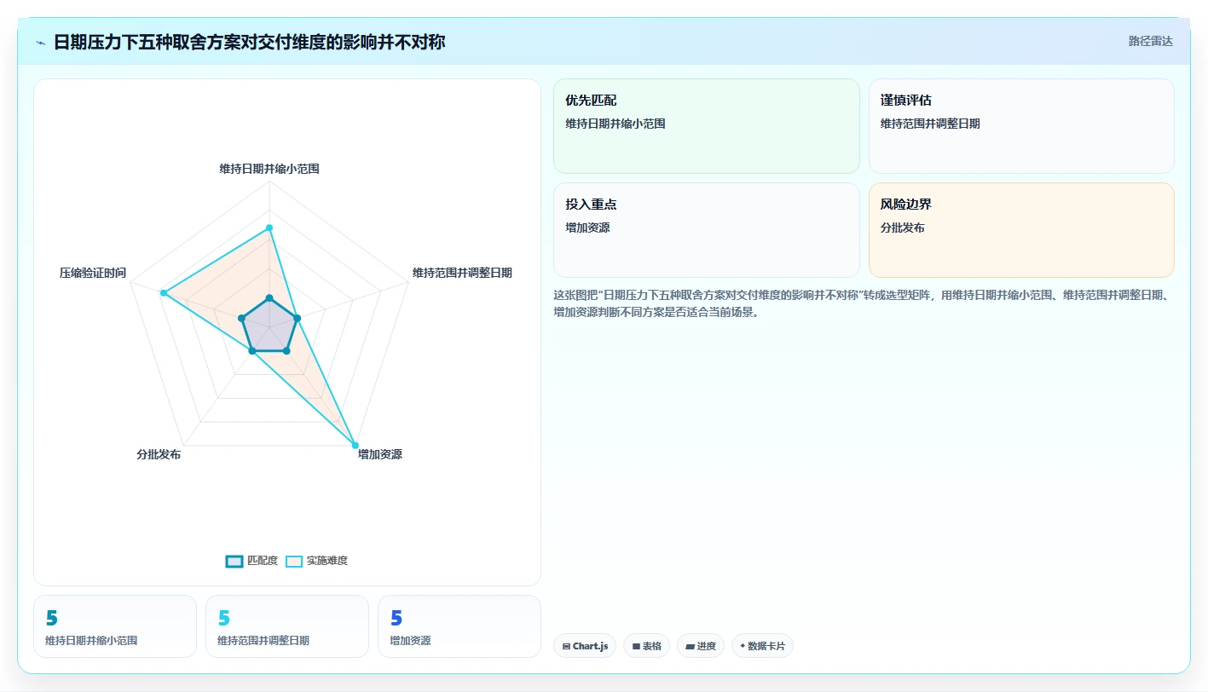Click the 匹配度 data point on 增加资源 axis
Screen dimensions: 1208x692
[286, 351]
